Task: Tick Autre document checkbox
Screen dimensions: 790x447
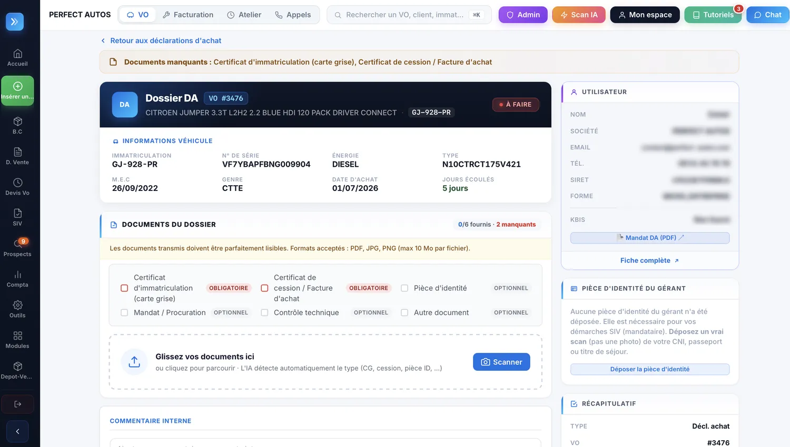Action: click(404, 312)
